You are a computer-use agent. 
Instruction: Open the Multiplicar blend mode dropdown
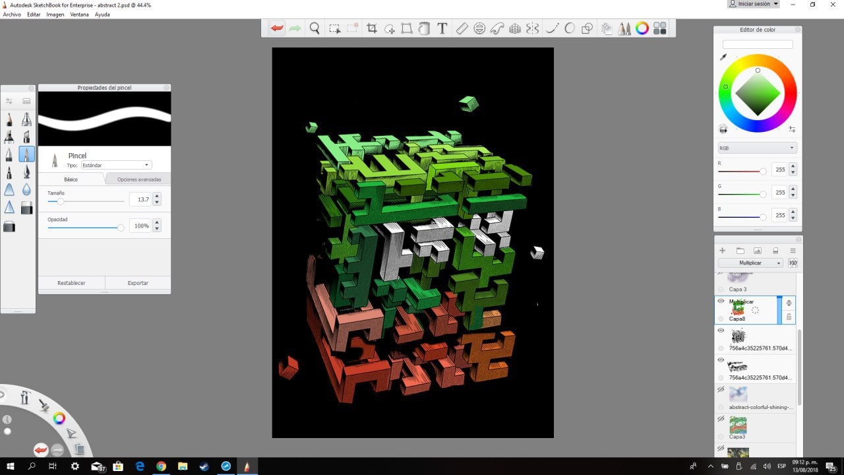click(x=750, y=263)
